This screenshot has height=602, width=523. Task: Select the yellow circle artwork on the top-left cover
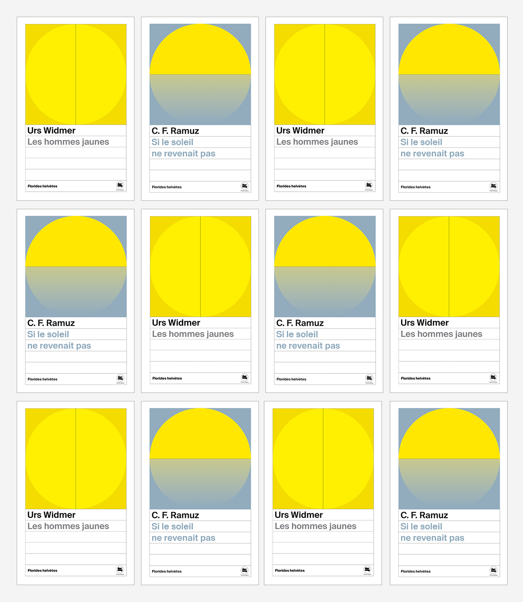[76, 74]
